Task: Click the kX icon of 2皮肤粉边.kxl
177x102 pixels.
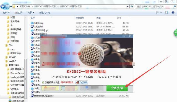Action: (x=32, y=34)
